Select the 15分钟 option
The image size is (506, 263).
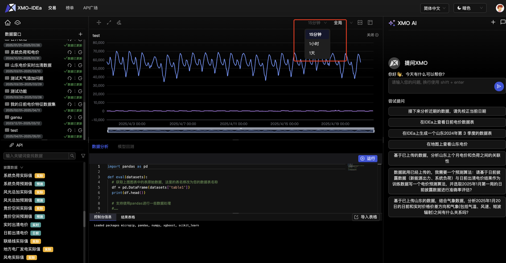tap(317, 35)
